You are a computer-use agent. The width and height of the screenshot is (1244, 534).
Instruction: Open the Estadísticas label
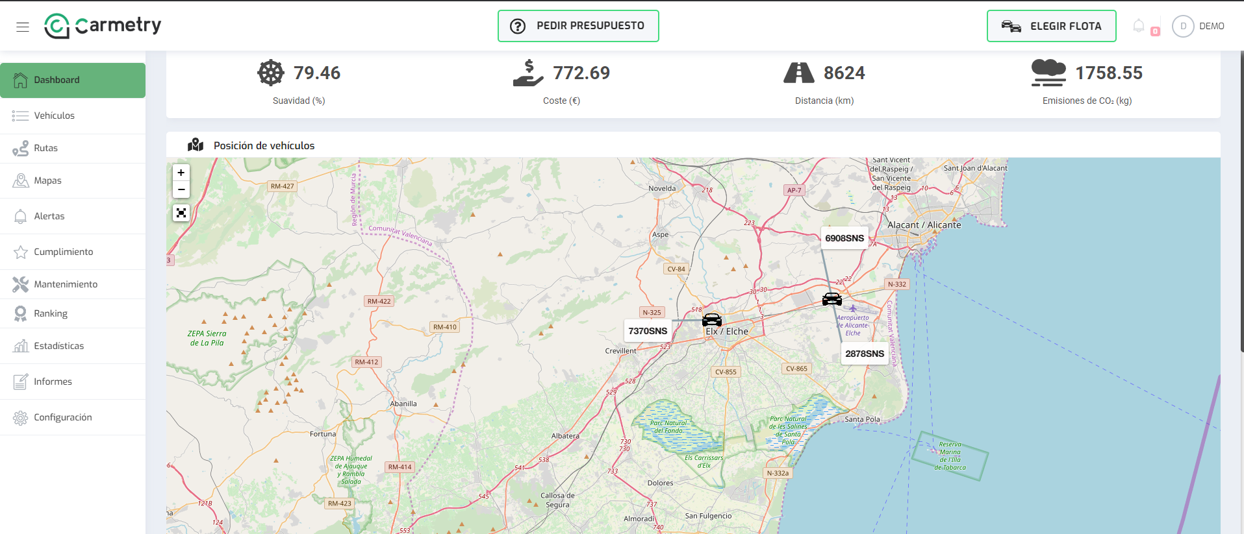pyautogui.click(x=59, y=346)
